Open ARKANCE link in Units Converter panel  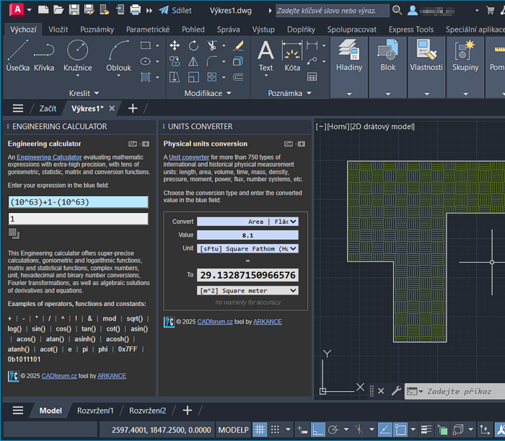pos(268,322)
